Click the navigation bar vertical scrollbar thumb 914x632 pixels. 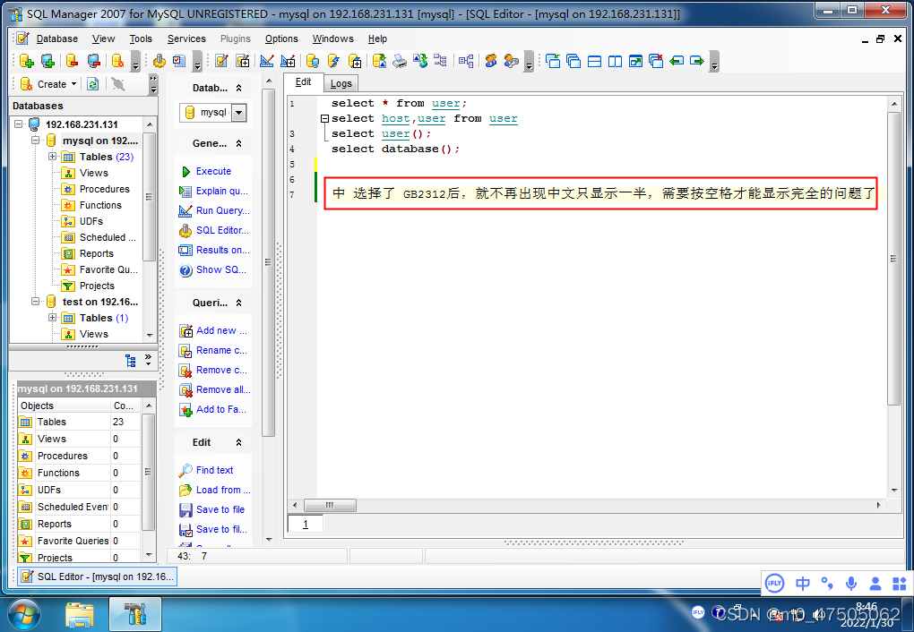[x=268, y=262]
